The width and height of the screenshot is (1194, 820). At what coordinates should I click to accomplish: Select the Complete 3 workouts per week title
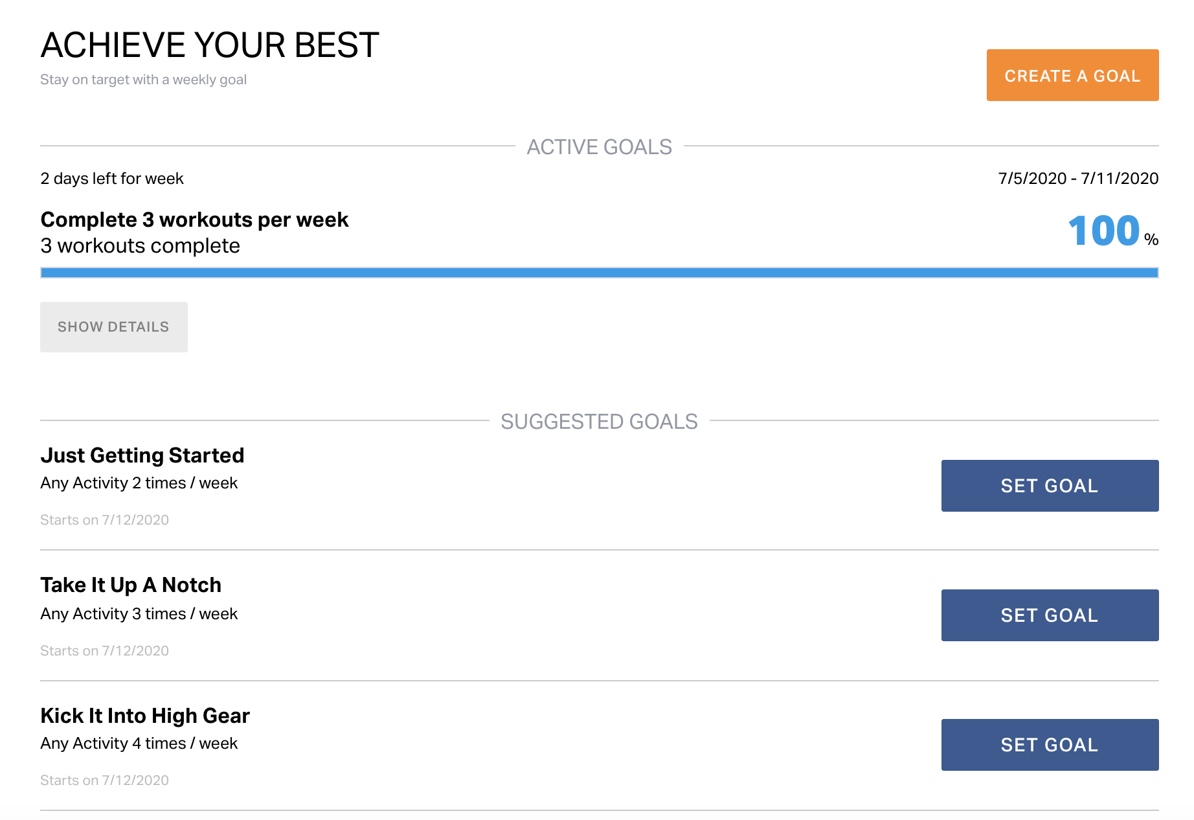click(194, 220)
